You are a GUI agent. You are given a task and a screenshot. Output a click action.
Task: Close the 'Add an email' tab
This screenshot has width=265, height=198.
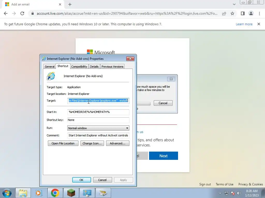(x=60, y=4)
